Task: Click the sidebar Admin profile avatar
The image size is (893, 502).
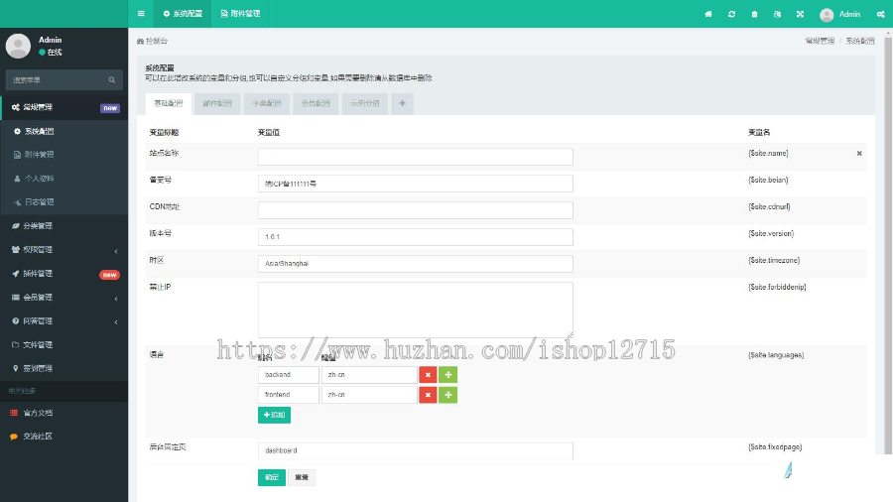Action: coord(18,46)
